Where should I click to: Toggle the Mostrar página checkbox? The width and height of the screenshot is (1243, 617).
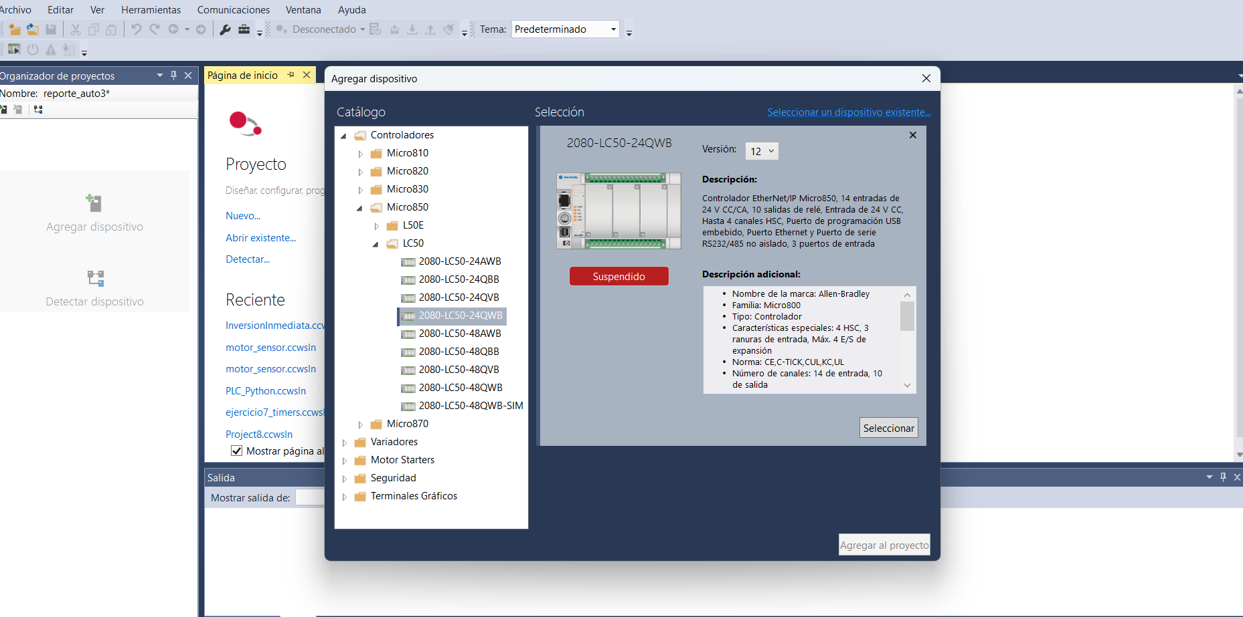pyautogui.click(x=236, y=451)
